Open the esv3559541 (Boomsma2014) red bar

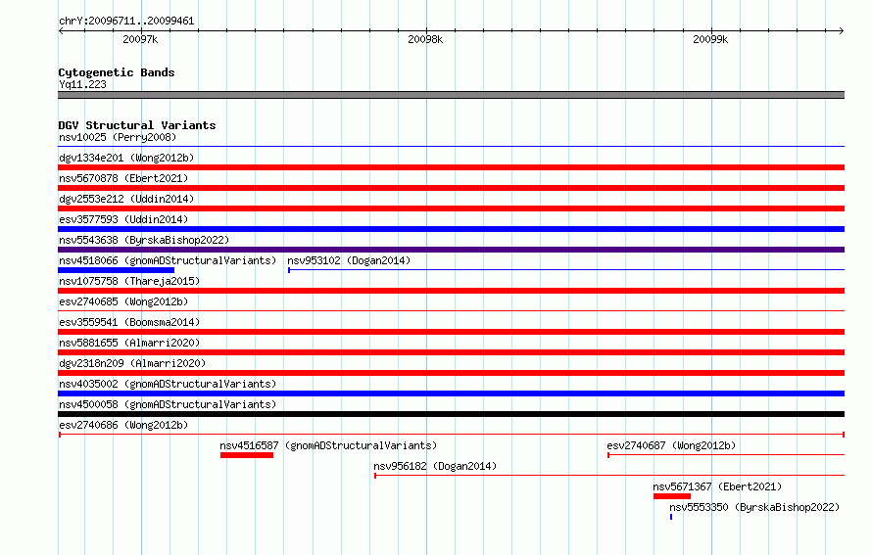tap(451, 332)
